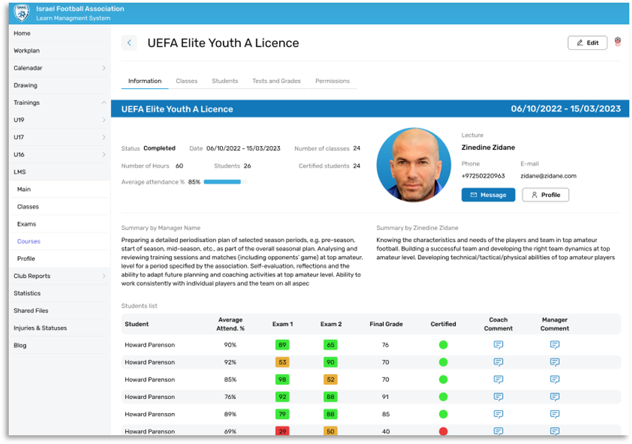Open manager comment for the 89% attendance row

(x=555, y=414)
